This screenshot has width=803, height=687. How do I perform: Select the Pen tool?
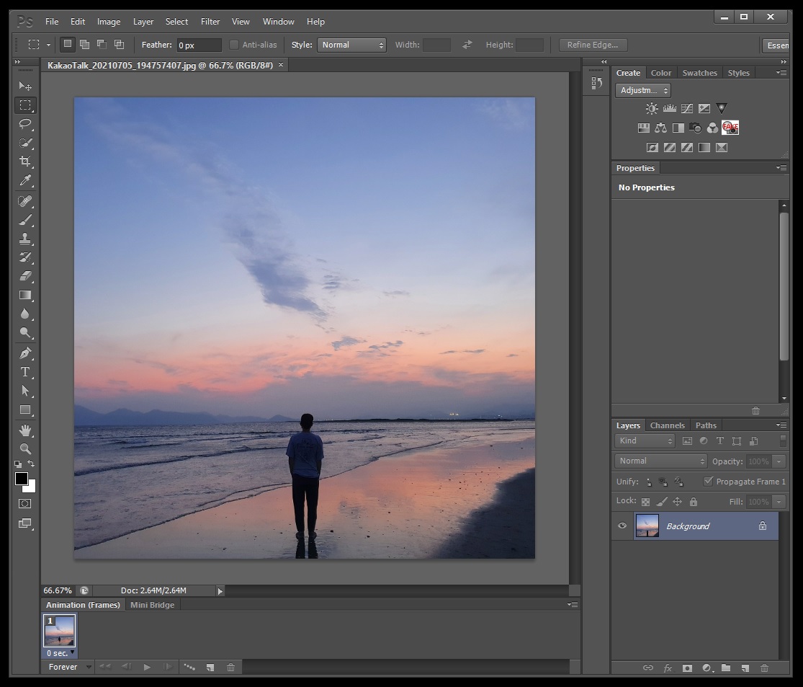pyautogui.click(x=24, y=353)
